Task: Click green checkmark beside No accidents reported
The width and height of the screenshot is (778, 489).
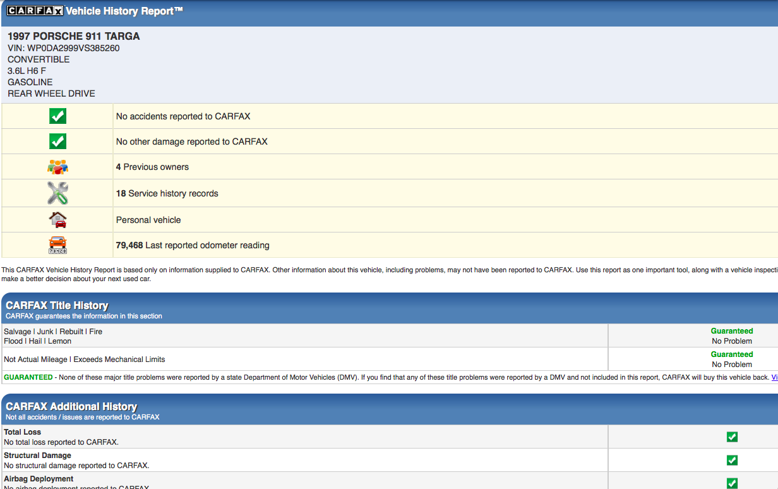Action: pyautogui.click(x=57, y=116)
